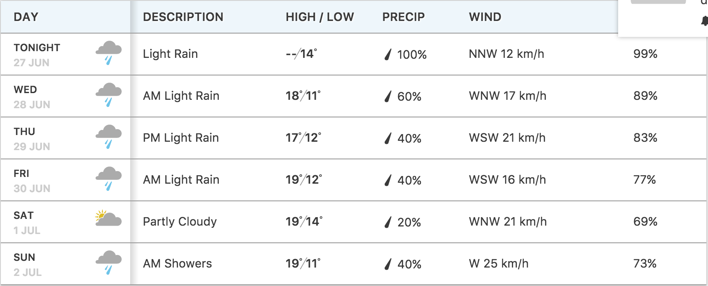Viewport: 708px width, 286px height.
Task: Click the bell notification icon at top right
Action: [705, 21]
